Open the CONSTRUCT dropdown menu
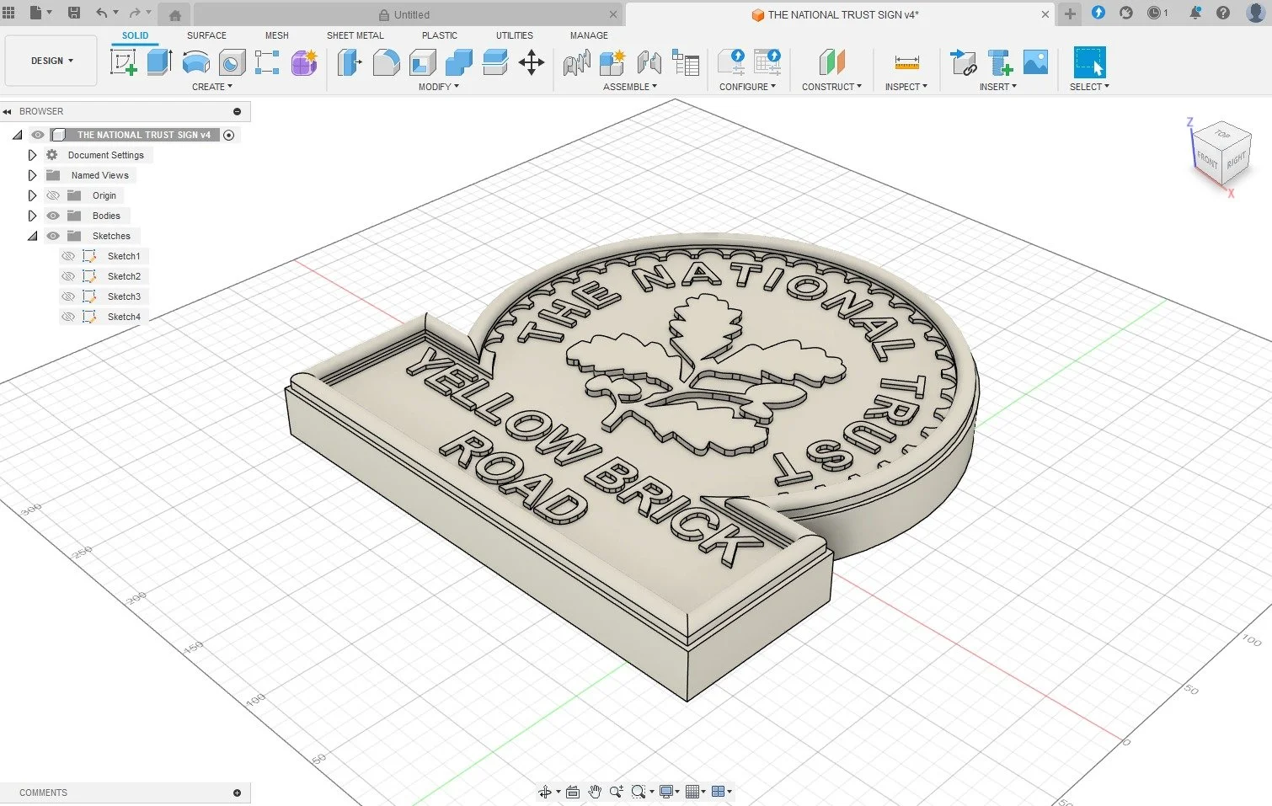The image size is (1272, 806). point(831,87)
